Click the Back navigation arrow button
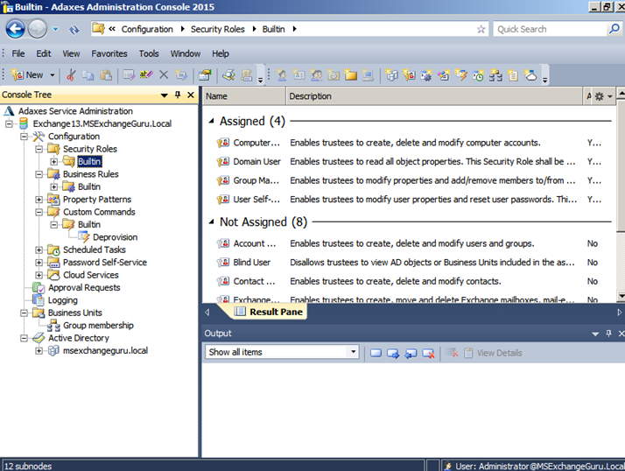Screen dimensions: 625x471 pos(15,29)
